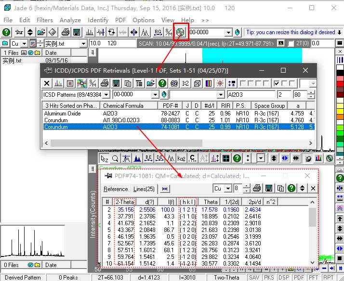Click the hits list horizontal scrollbar
This screenshot has height=281, width=344.
coord(126,143)
